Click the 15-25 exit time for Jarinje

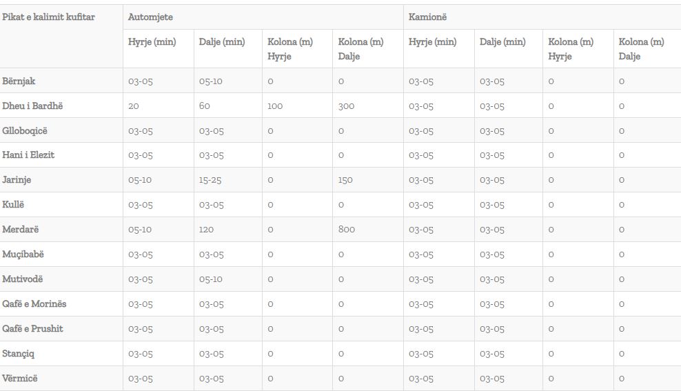pyautogui.click(x=210, y=180)
